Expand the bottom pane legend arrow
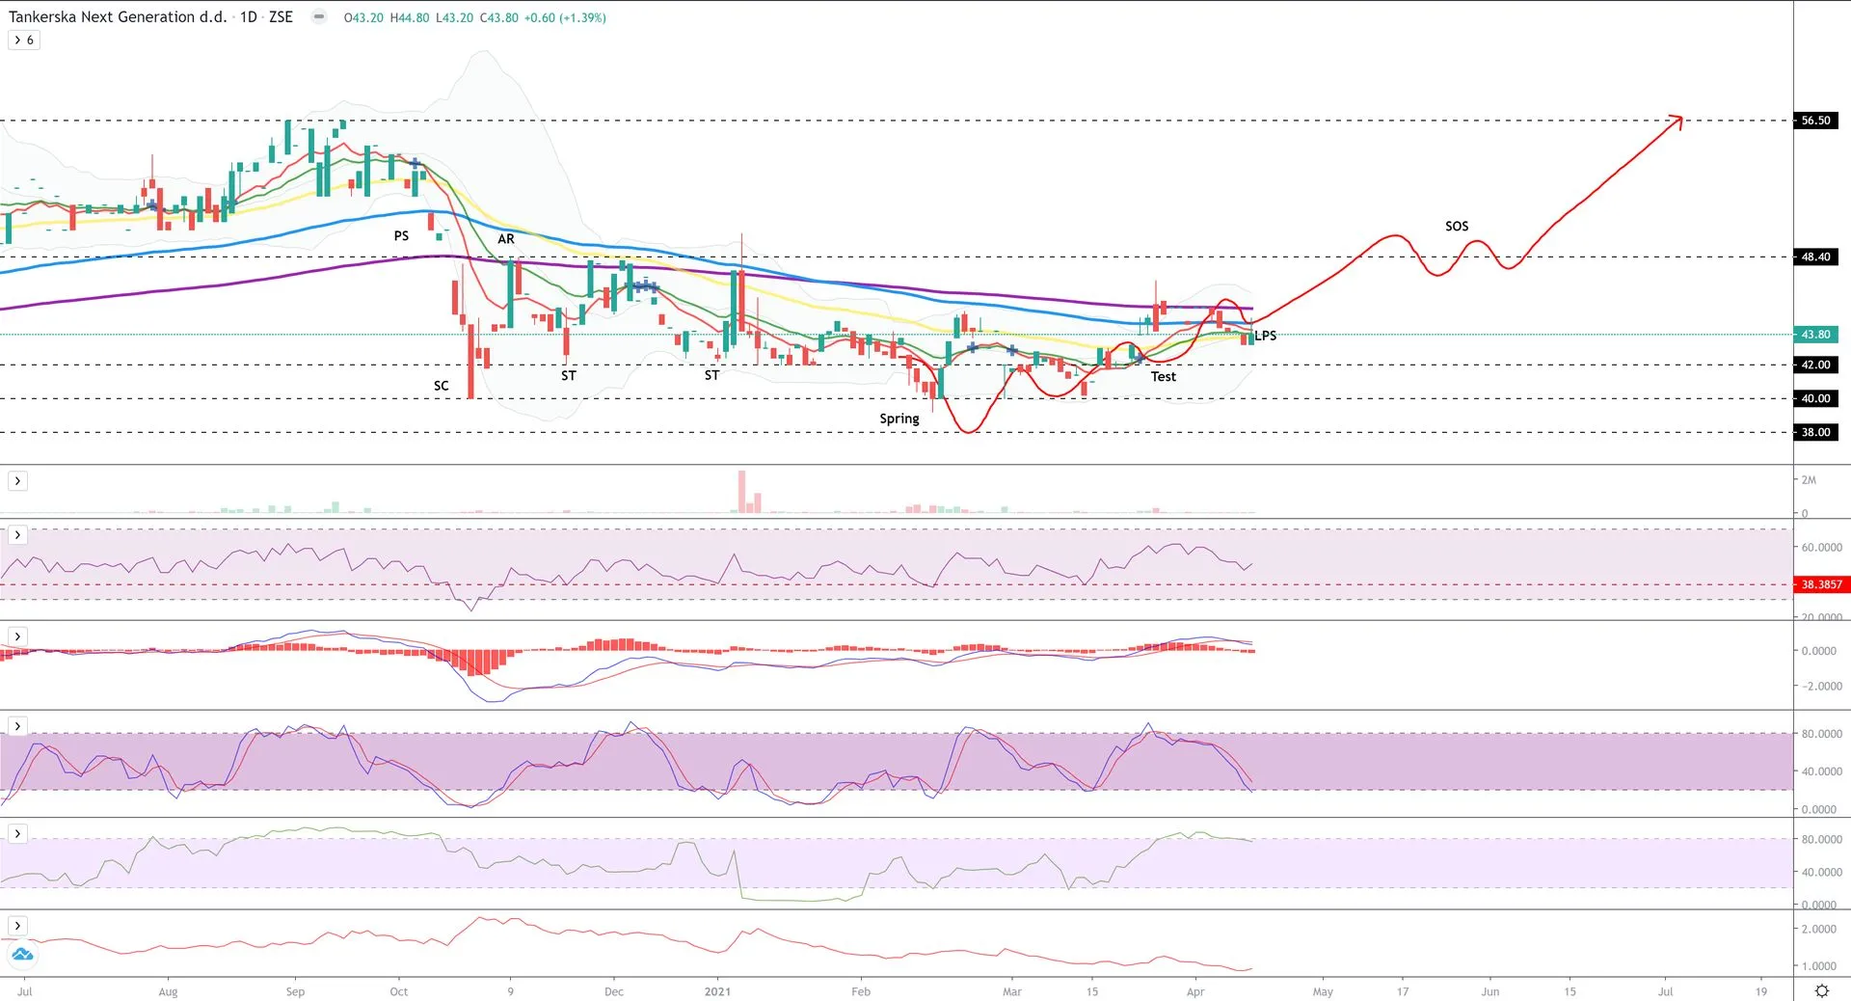 [x=17, y=926]
